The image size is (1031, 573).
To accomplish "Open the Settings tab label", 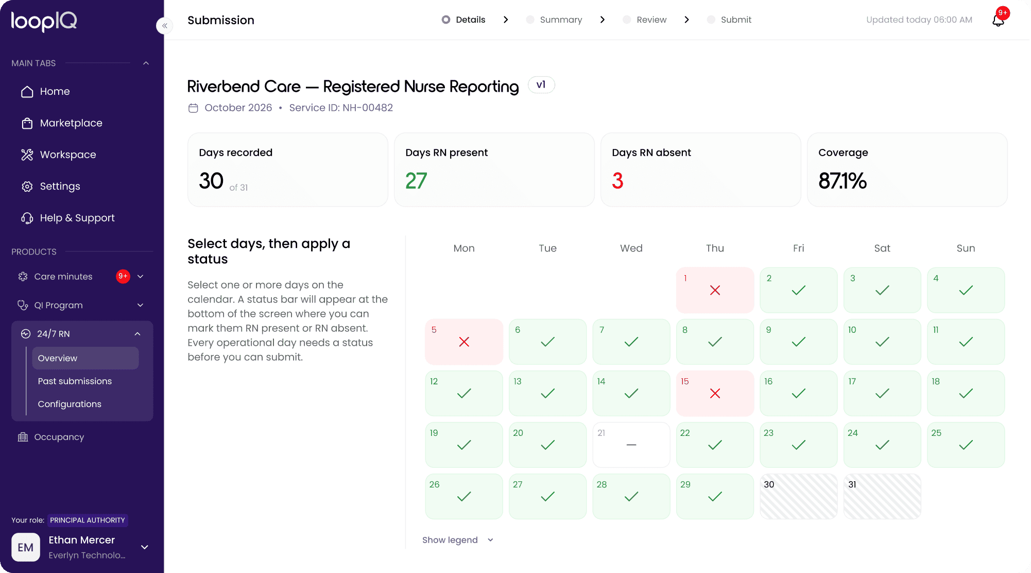I will [x=60, y=187].
